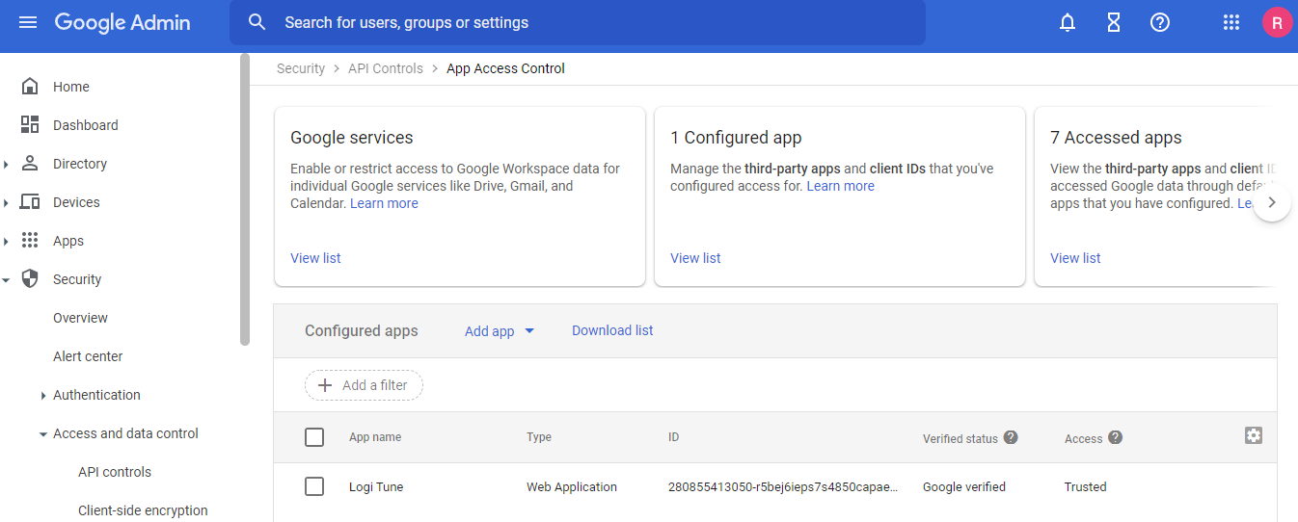The width and height of the screenshot is (1298, 522).
Task: Click the Logi Tune client ID cell
Action: 783,486
